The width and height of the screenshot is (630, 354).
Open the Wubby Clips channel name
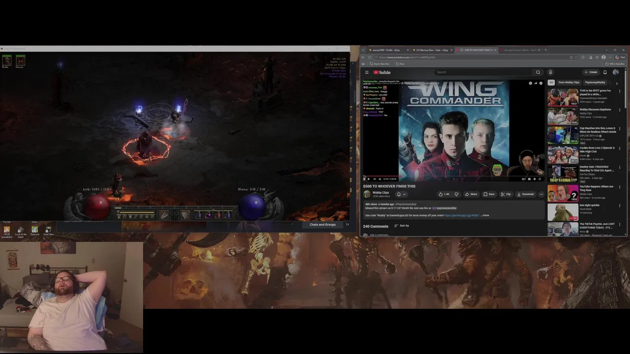click(x=380, y=193)
